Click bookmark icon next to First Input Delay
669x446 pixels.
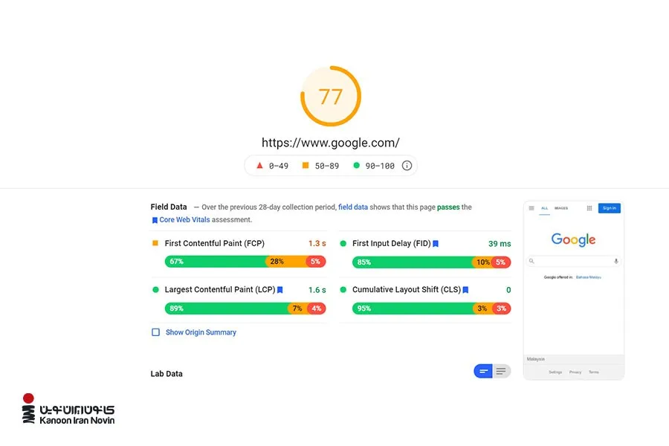click(436, 244)
